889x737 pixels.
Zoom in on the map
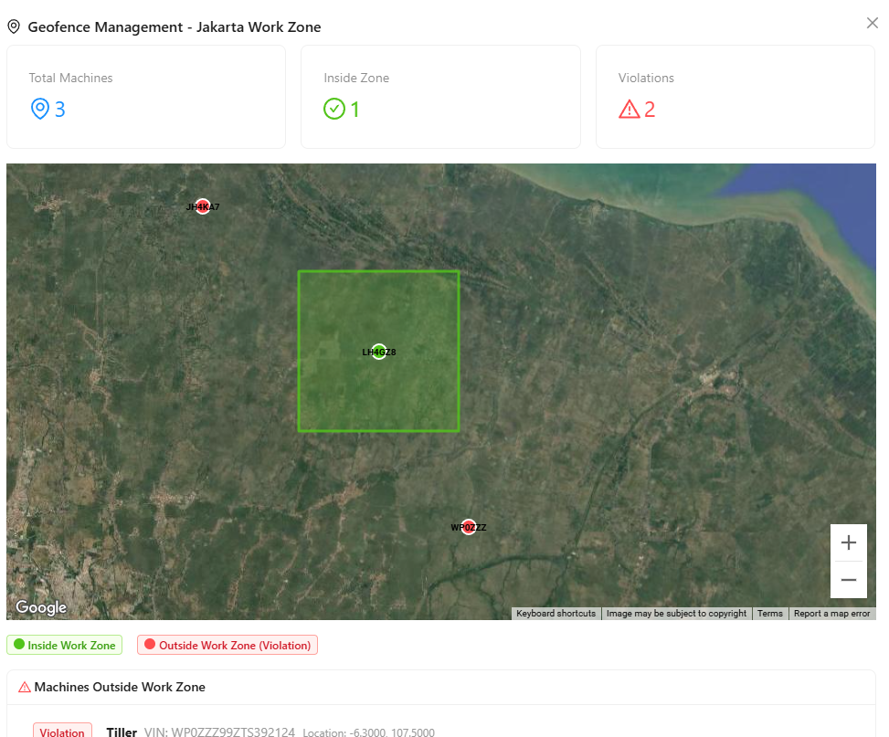click(x=848, y=542)
